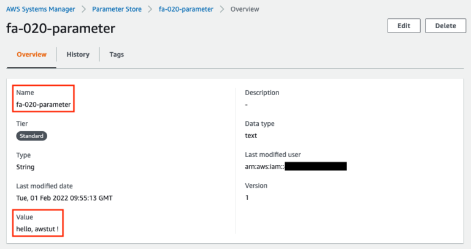The height and width of the screenshot is (249, 471).
Task: Open the Tags tab
Action: click(x=117, y=55)
